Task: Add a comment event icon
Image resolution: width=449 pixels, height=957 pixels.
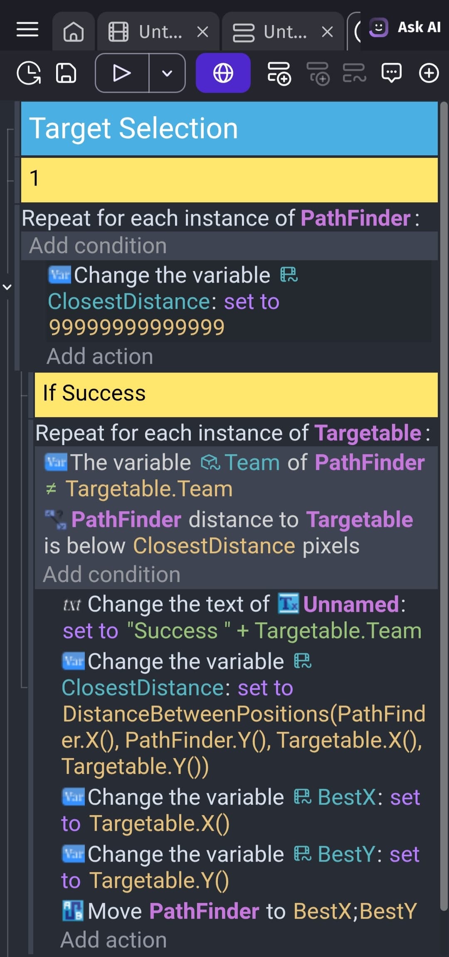Action: [392, 73]
